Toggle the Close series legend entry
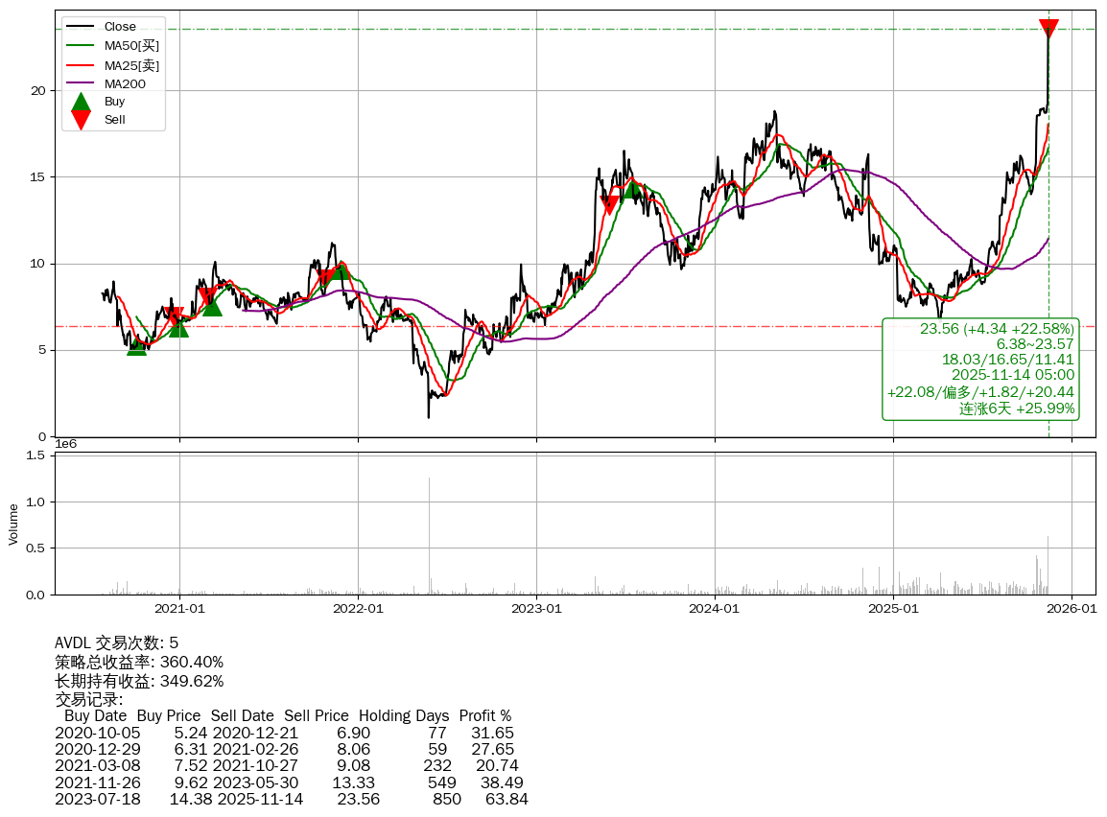Image resolution: width=1107 pixels, height=817 pixels. click(120, 27)
